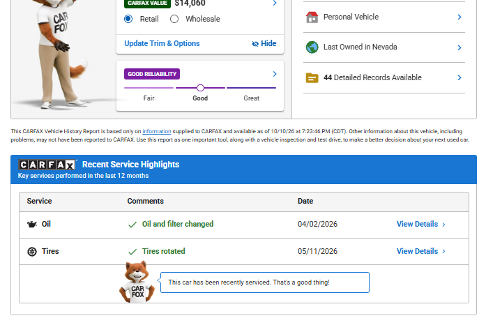
Task: Click the Oil and filter changed checkmark
Action: 132,225
